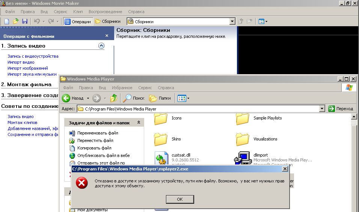Click Explorer folder icon in titlebar
359x212 pixels.
point(63,79)
